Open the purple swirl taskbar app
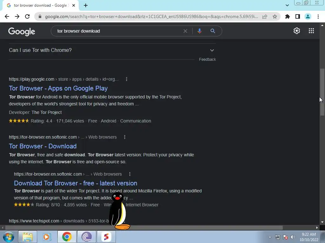The image size is (325, 243). pyautogui.click(x=86, y=237)
